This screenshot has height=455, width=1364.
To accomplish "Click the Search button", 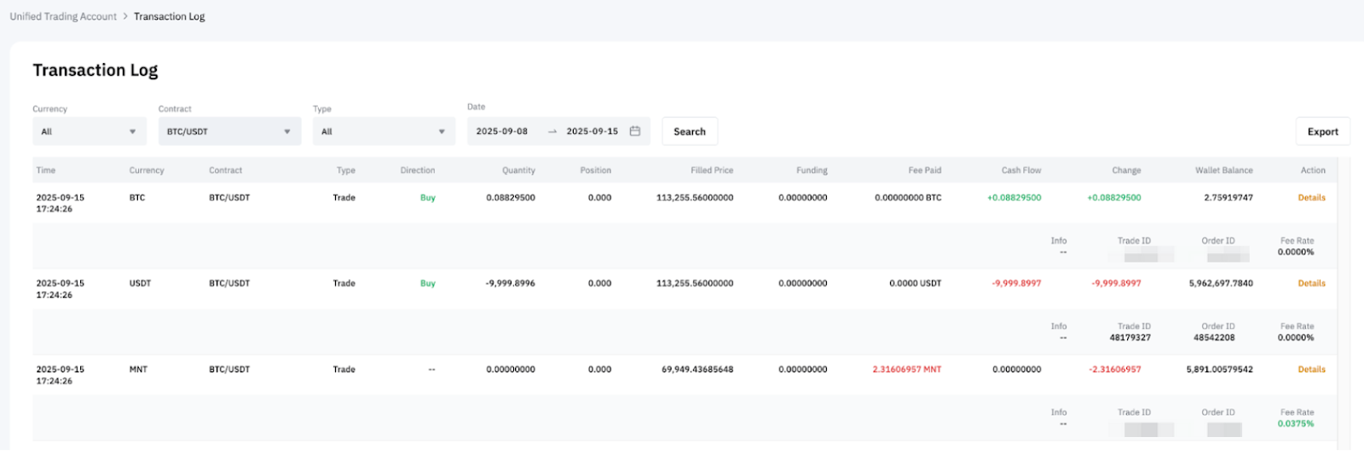I will 690,131.
